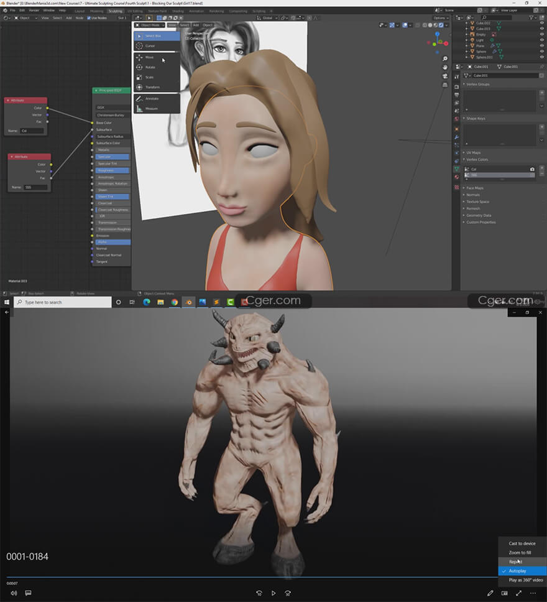Select material preview shading sphere in viewport
This screenshot has height=602, width=547.
436,25
